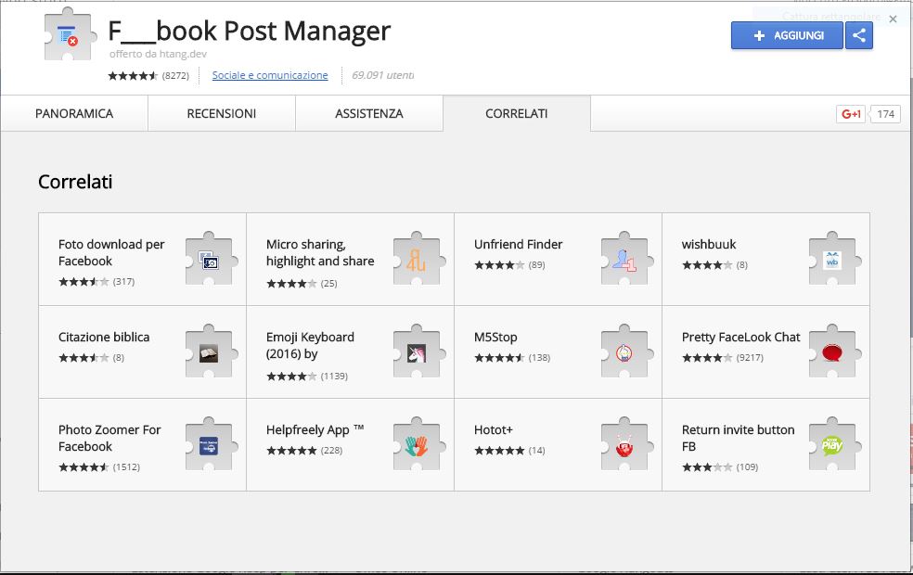The image size is (913, 575).
Task: Click the Hotot+ rating stars (14)
Action: coord(509,450)
